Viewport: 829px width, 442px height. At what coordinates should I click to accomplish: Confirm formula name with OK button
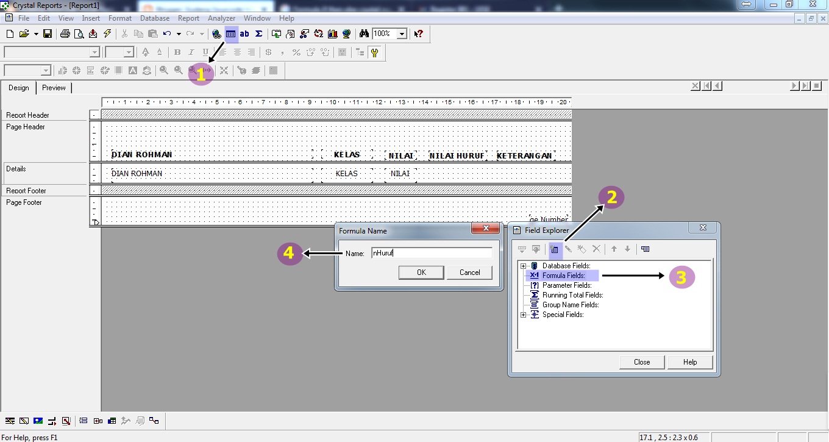[x=421, y=273]
